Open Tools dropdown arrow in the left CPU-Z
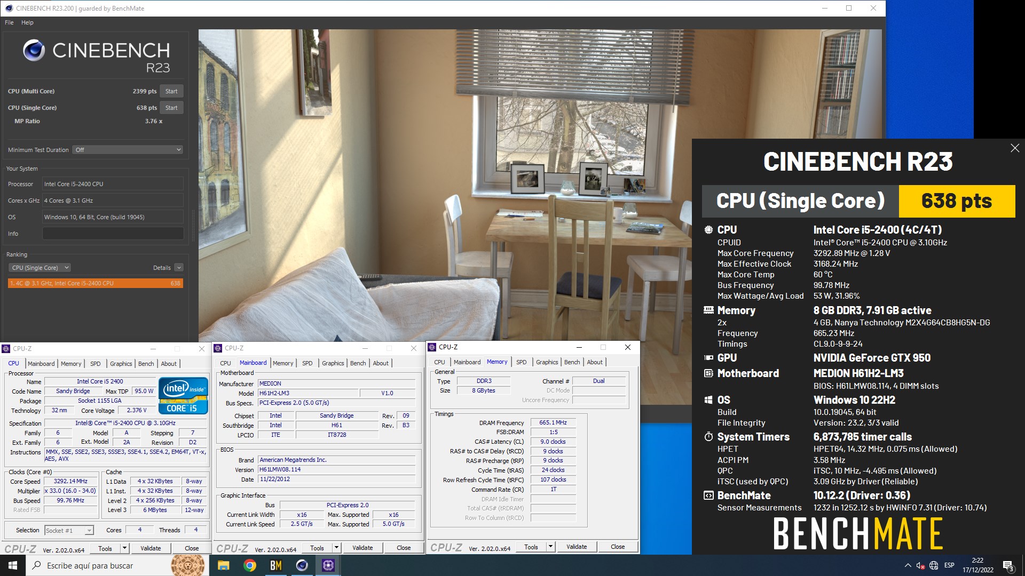 124,548
